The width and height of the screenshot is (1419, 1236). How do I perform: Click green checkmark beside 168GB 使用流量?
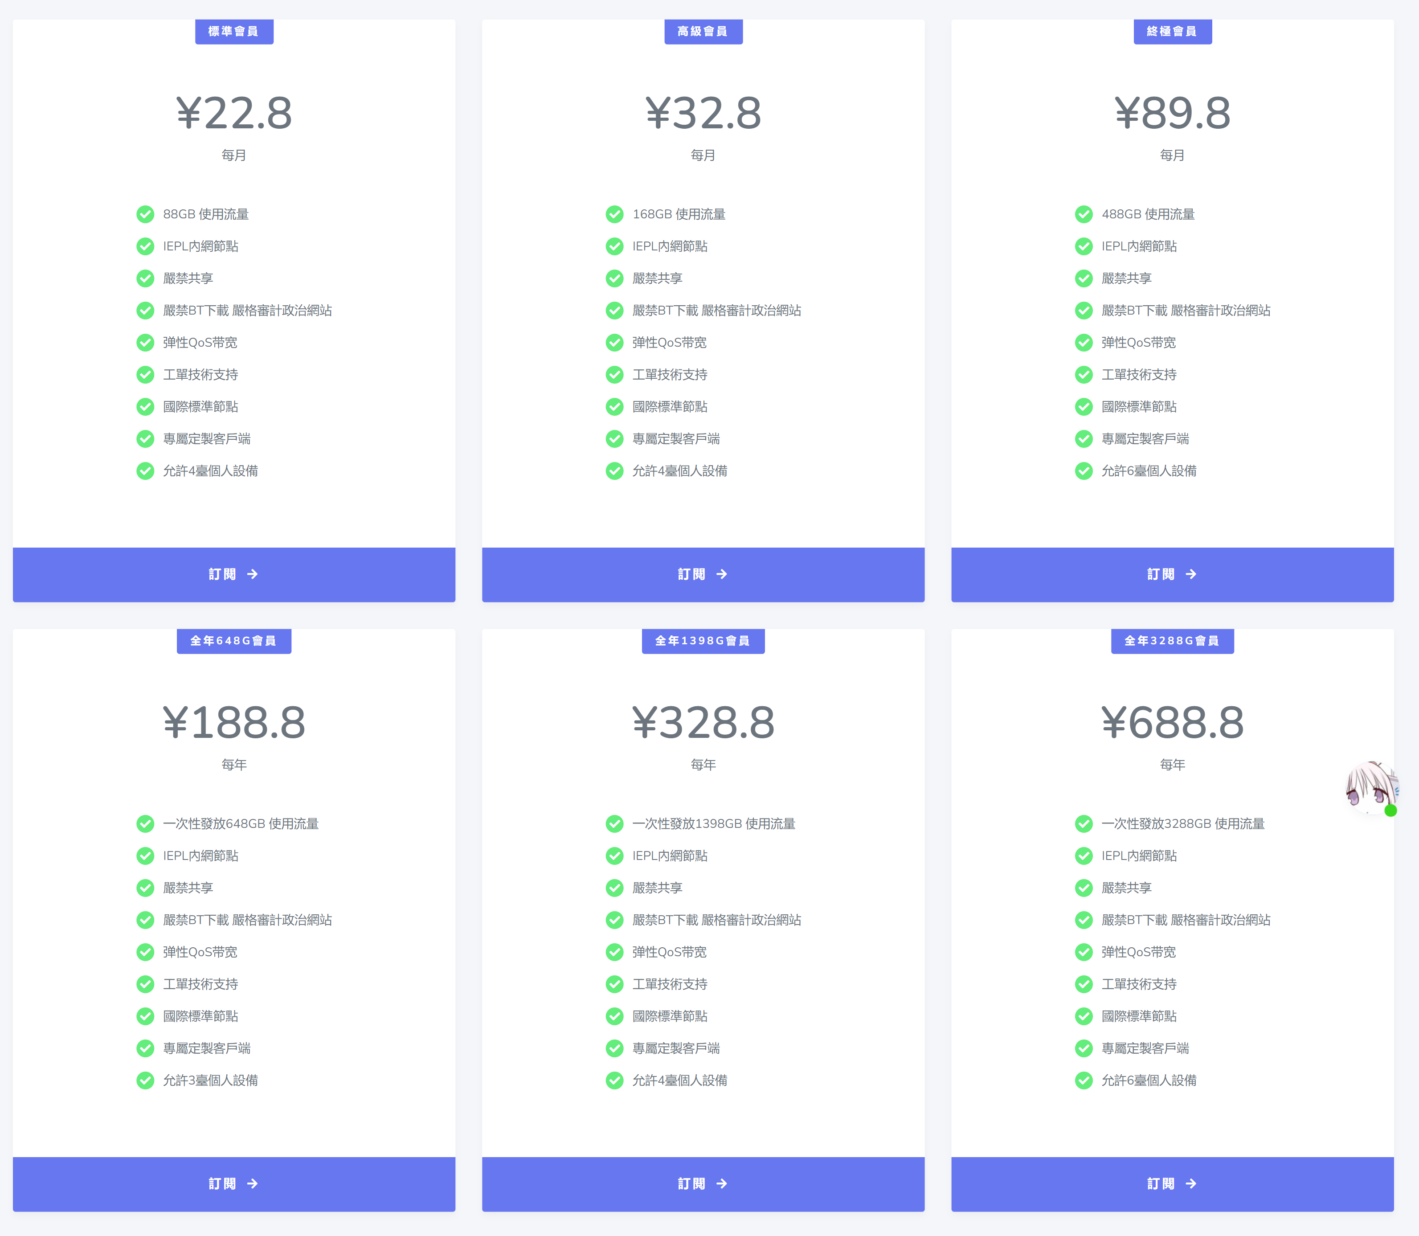coord(614,214)
